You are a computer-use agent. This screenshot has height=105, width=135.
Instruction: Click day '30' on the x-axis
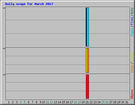click(x=123, y=102)
